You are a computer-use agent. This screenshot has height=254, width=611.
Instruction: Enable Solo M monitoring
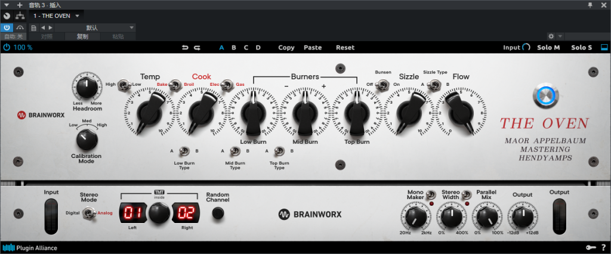pos(548,48)
